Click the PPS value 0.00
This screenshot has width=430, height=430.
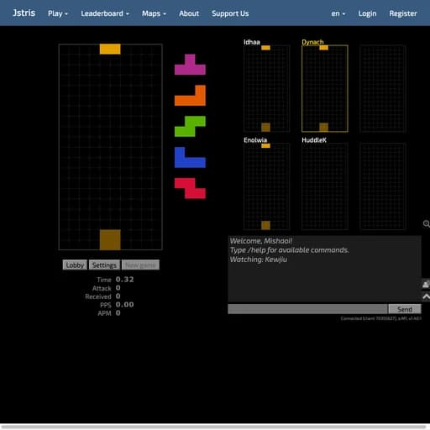[125, 305]
